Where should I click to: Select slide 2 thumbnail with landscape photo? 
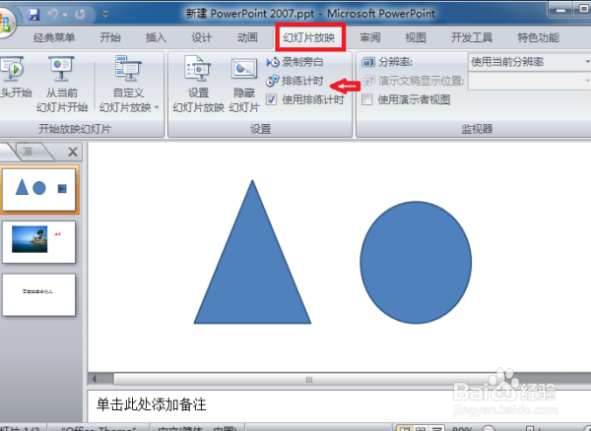click(x=38, y=242)
